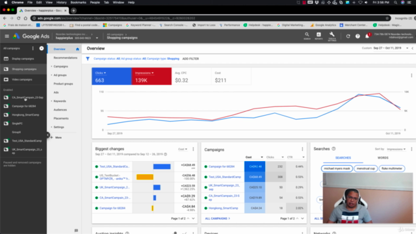Click the All campaigns breadcrumb in header
Image resolution: width=416 pixels, height=234 pixels.
point(115,34)
